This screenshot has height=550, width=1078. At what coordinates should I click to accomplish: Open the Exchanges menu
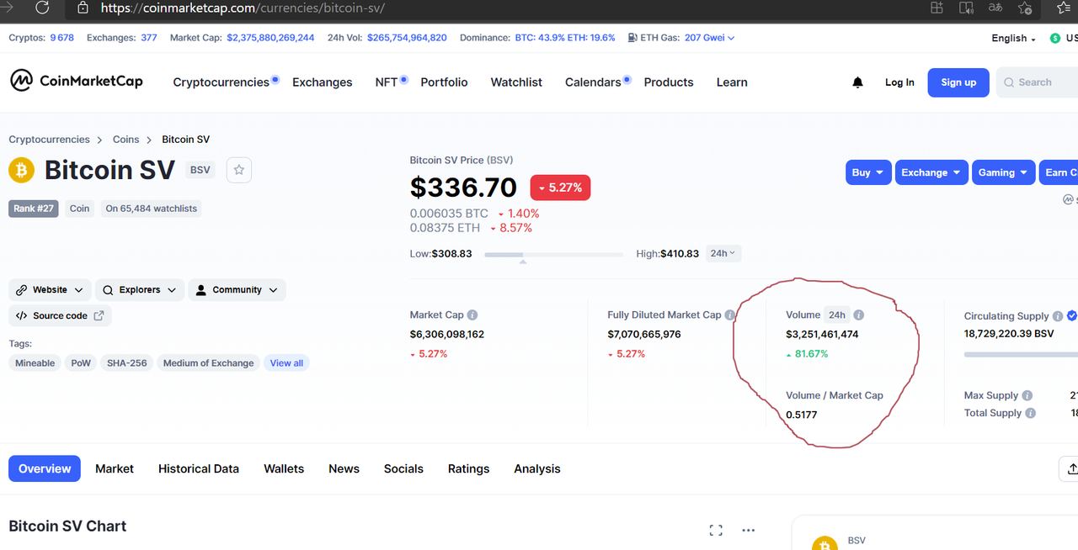[x=322, y=82]
